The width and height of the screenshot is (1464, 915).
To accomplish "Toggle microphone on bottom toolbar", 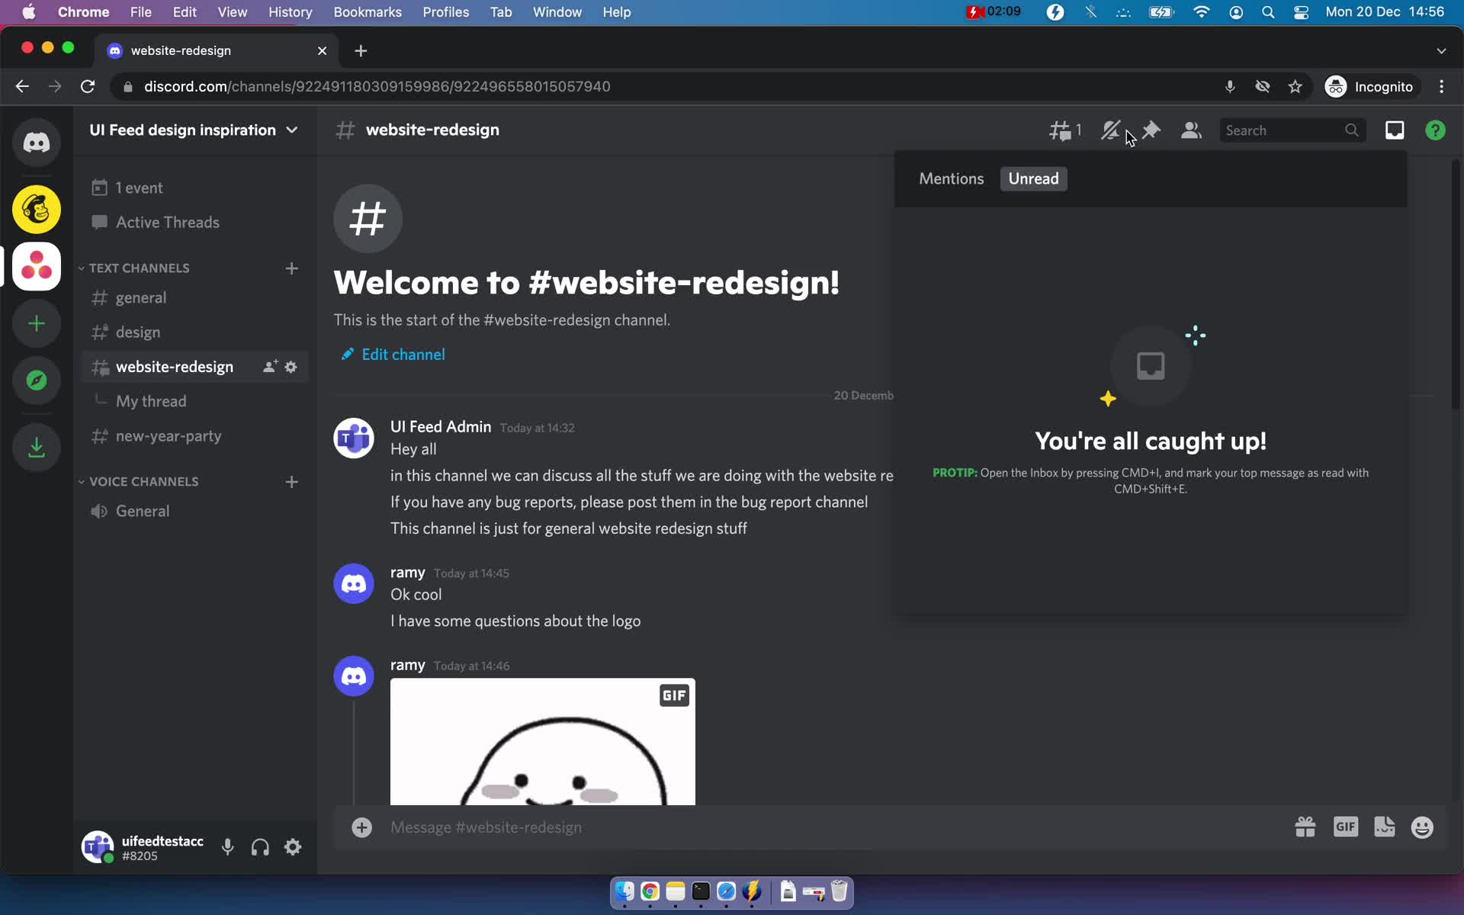I will (228, 848).
